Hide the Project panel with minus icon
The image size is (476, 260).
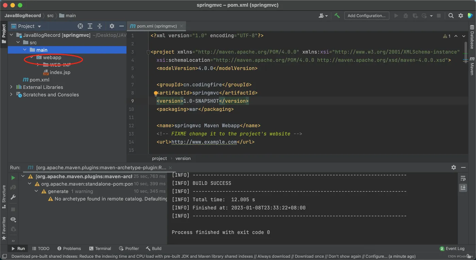121,26
